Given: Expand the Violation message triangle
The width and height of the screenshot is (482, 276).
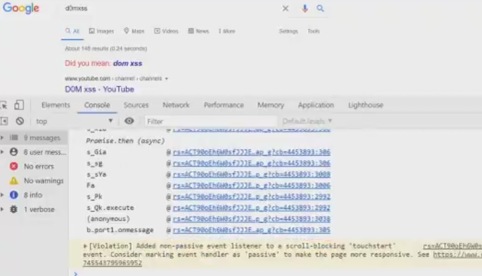Looking at the screenshot, I should coord(85,246).
